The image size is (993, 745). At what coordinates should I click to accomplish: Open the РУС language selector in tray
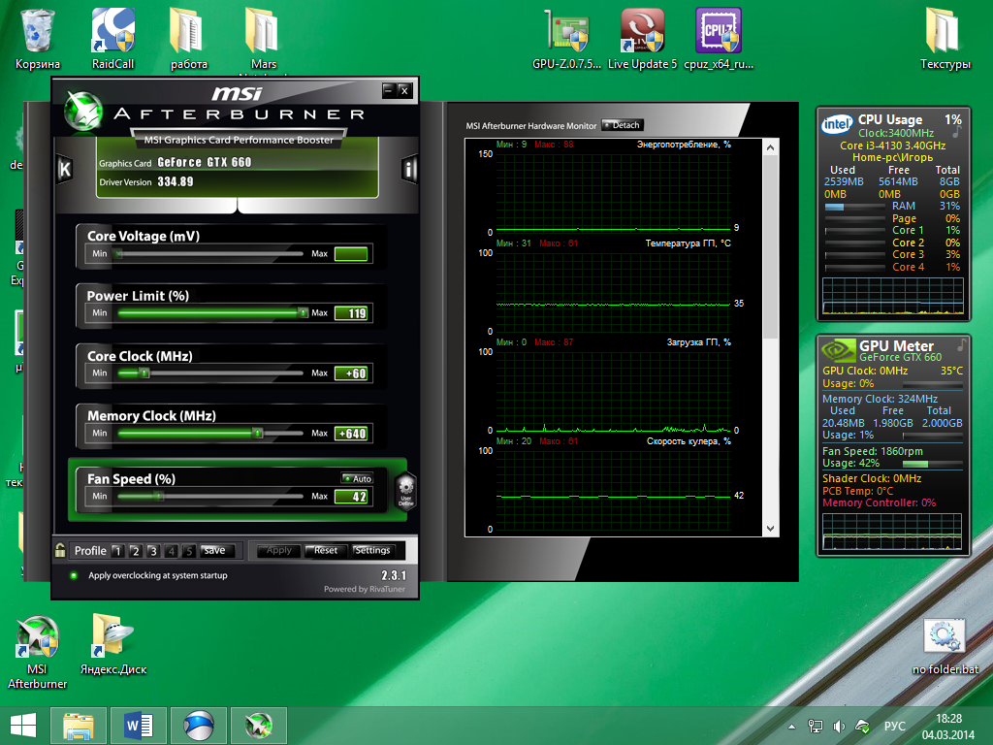click(894, 727)
